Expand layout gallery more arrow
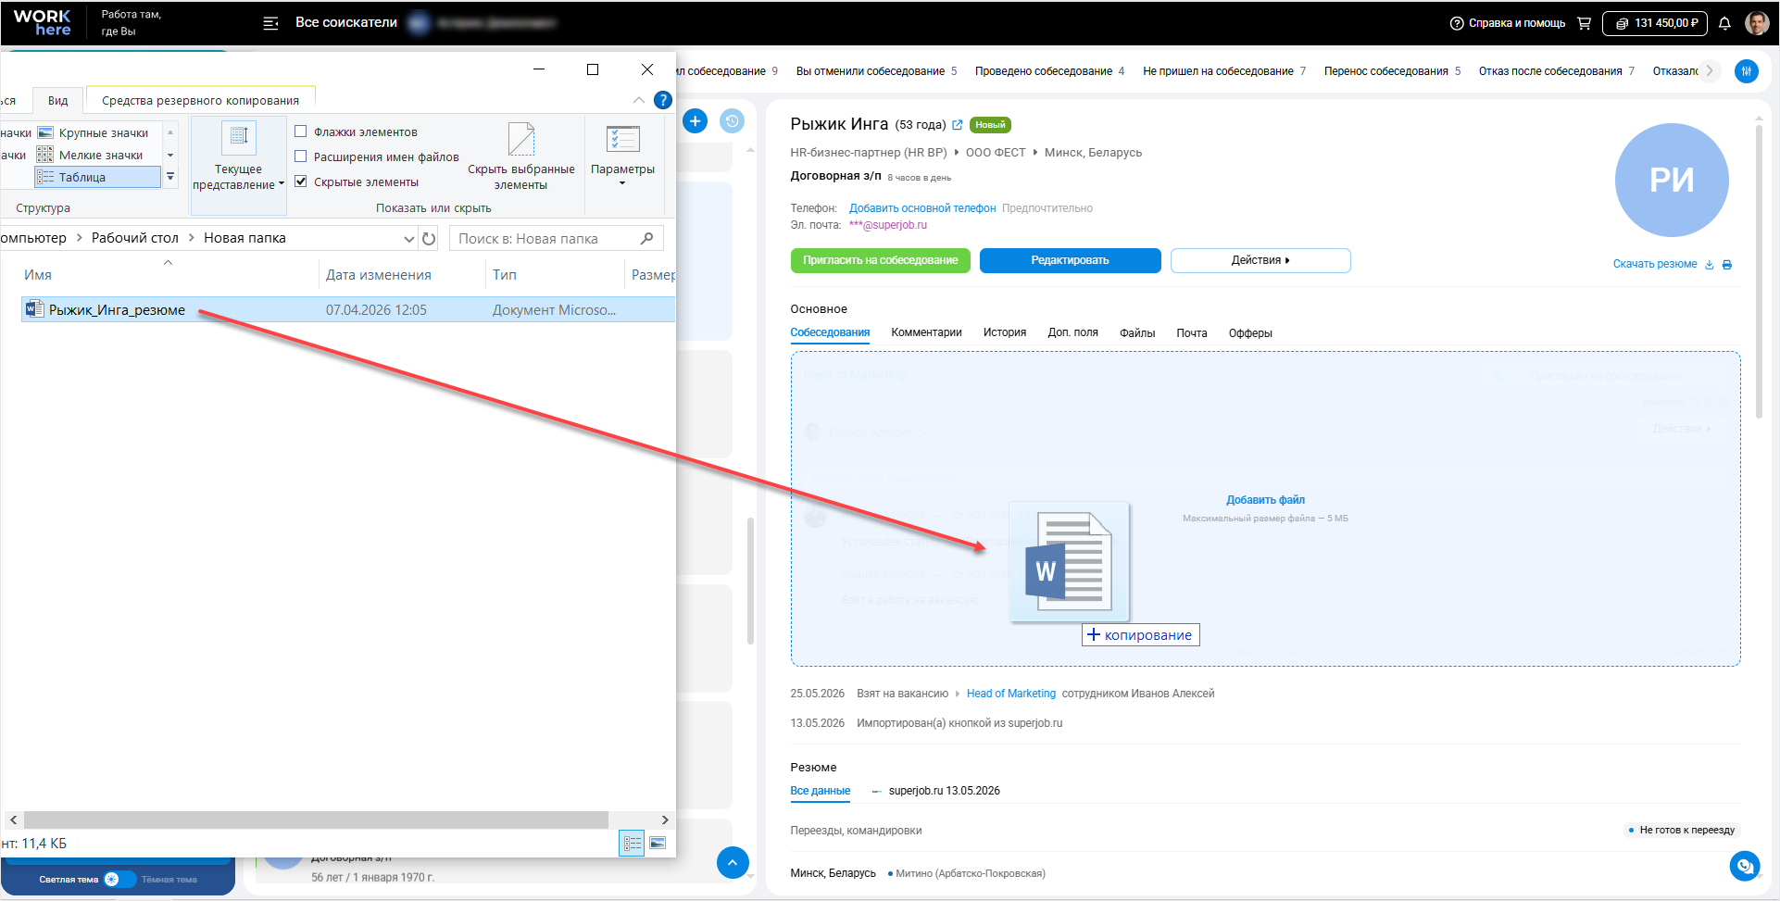The width and height of the screenshot is (1780, 901). tap(170, 176)
